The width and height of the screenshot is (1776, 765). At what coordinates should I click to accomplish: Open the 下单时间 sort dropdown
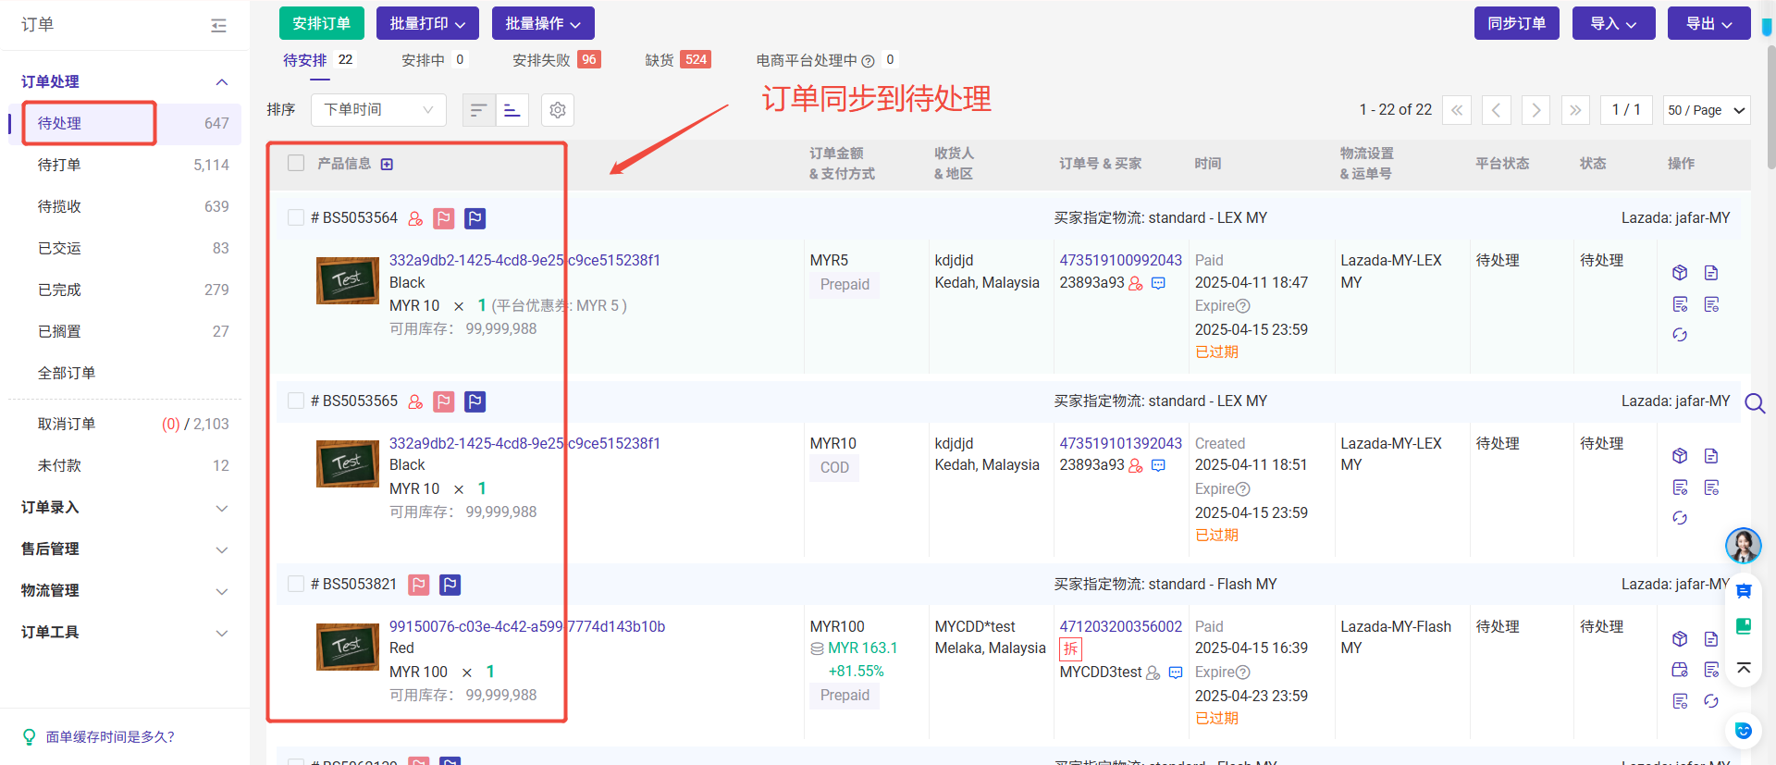pyautogui.click(x=378, y=110)
